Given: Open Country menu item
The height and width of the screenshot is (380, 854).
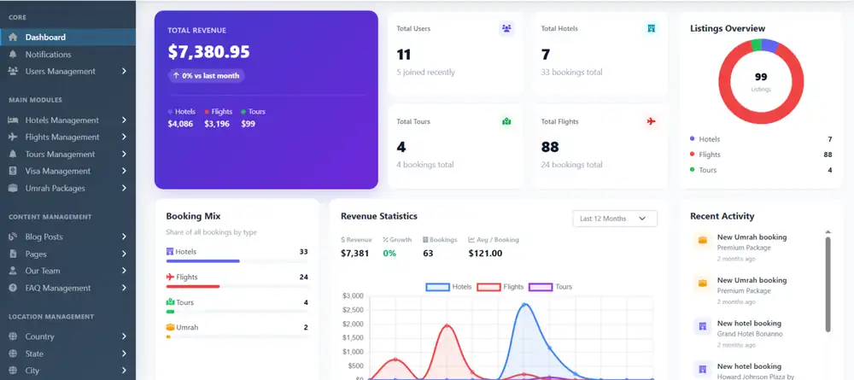Looking at the screenshot, I should point(67,336).
